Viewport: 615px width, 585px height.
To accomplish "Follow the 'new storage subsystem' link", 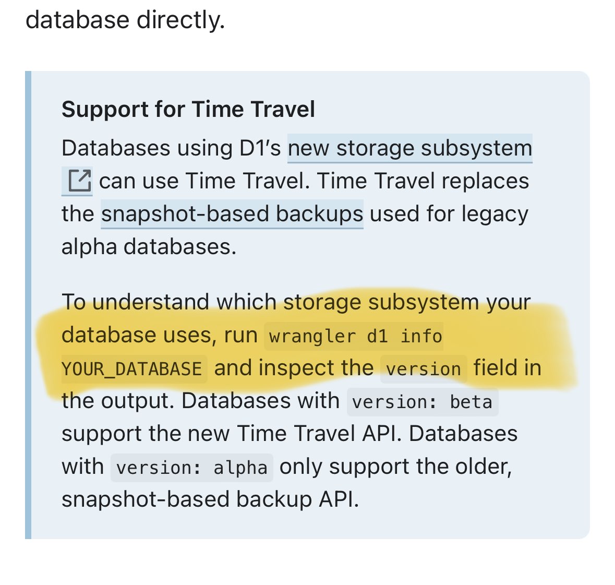I will pyautogui.click(x=410, y=149).
